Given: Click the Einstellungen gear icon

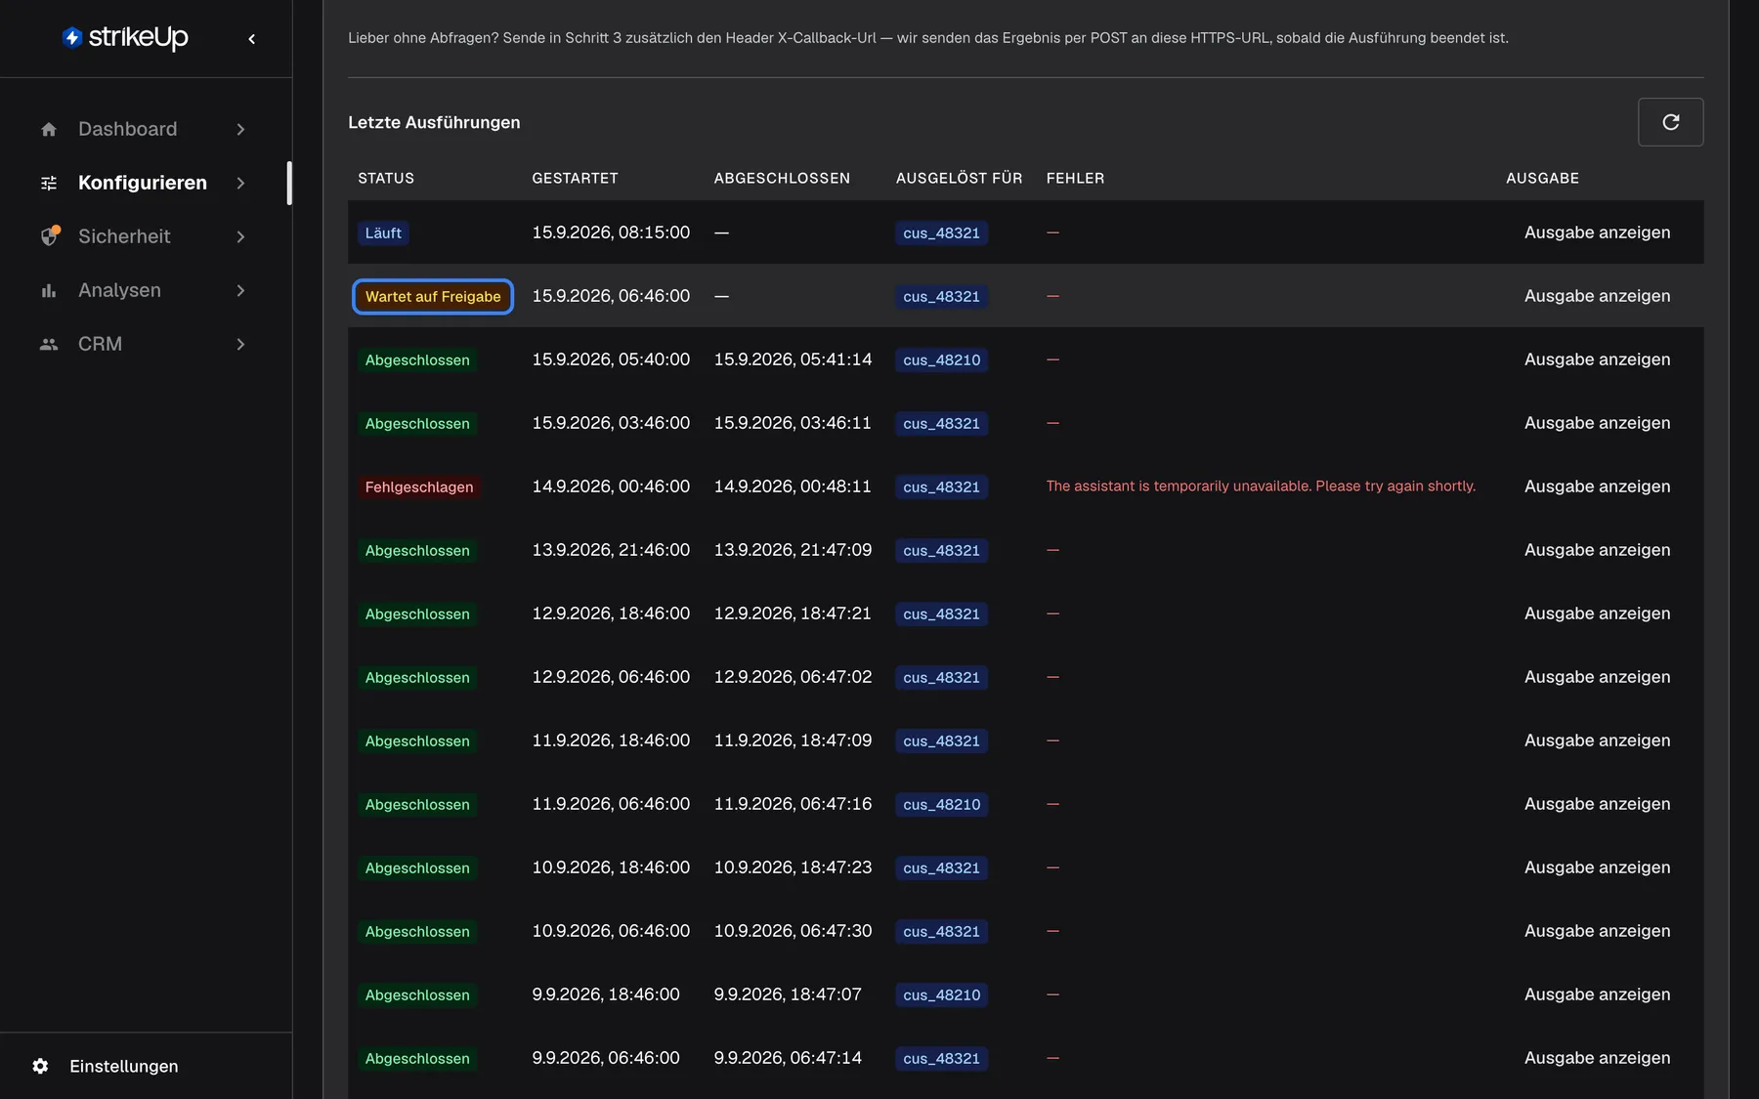Looking at the screenshot, I should pyautogui.click(x=40, y=1066).
